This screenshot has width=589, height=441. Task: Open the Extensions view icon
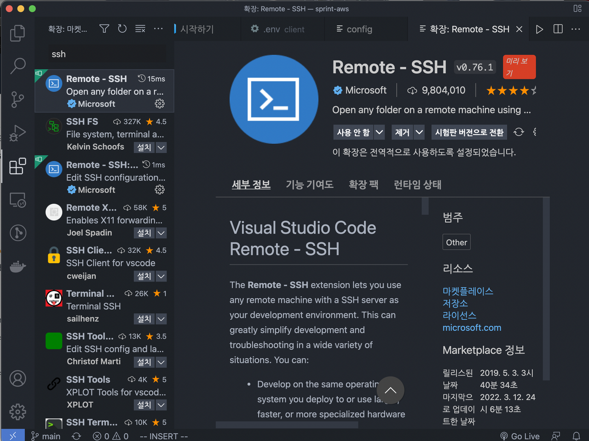click(17, 166)
